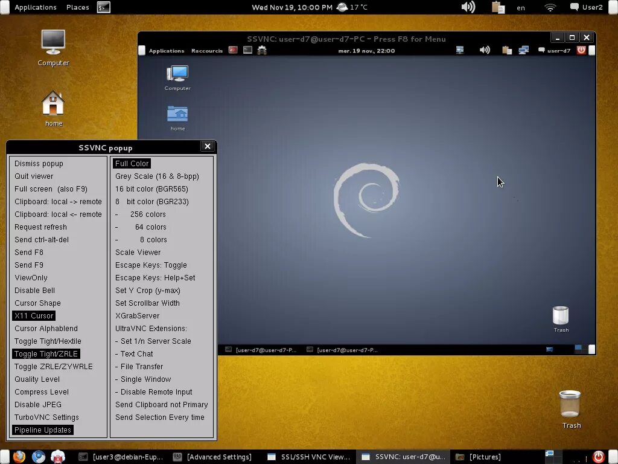Click Dismiss popup entry
Viewport: 618px width, 464px height.
(x=39, y=163)
